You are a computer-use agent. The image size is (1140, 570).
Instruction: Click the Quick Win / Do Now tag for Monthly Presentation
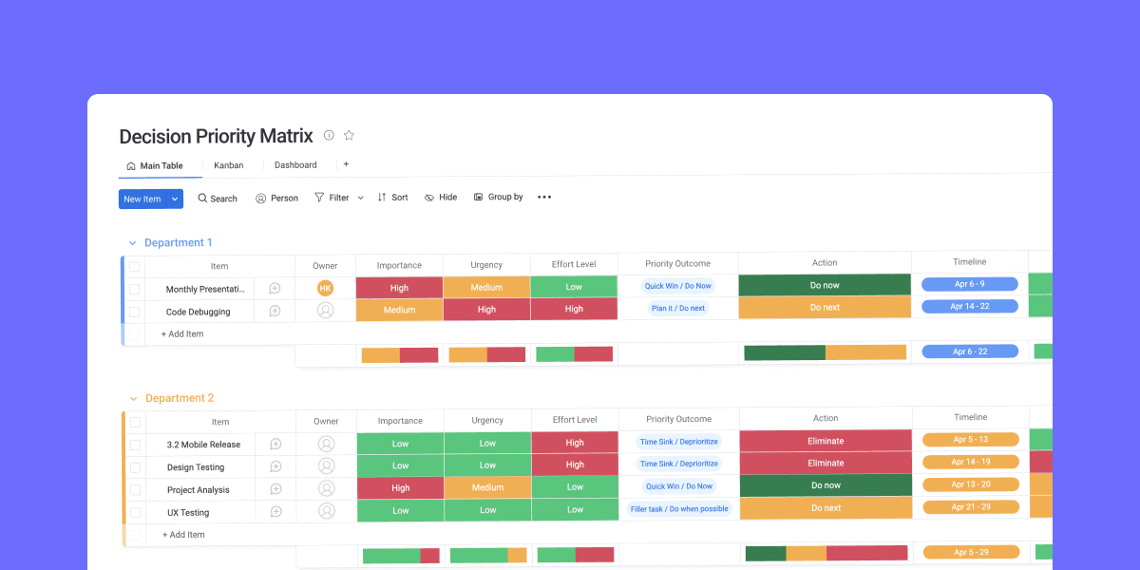click(x=678, y=286)
